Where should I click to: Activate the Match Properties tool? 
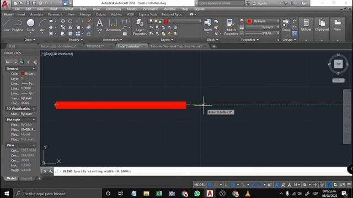[231, 27]
